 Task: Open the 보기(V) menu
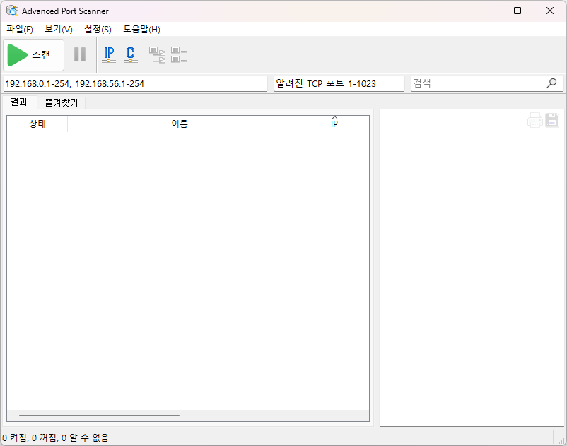[59, 30]
